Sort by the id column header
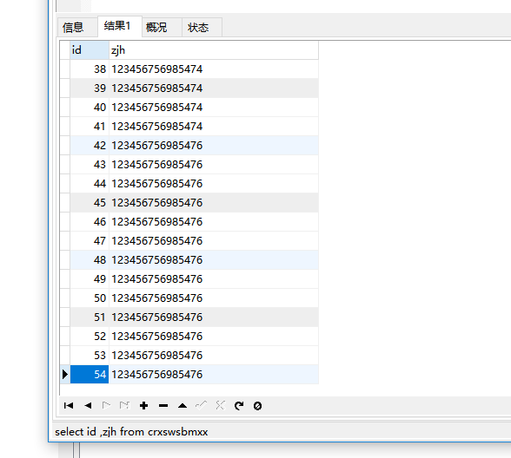Image resolution: width=511 pixels, height=458 pixels. tap(90, 50)
